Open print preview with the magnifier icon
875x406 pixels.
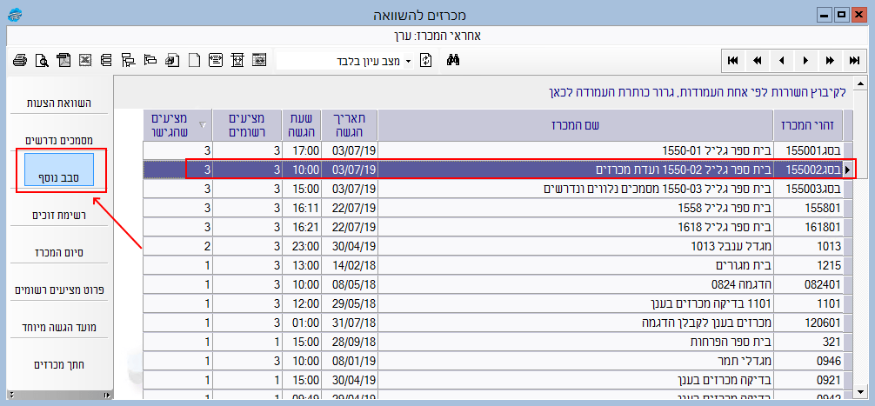tap(42, 60)
